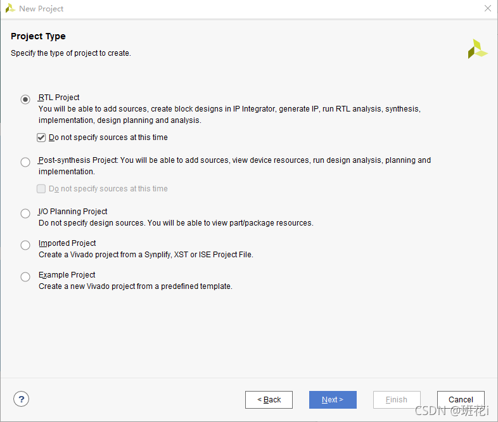Choose the Post-synthesis Project option
This screenshot has height=422, width=498.
point(25,162)
